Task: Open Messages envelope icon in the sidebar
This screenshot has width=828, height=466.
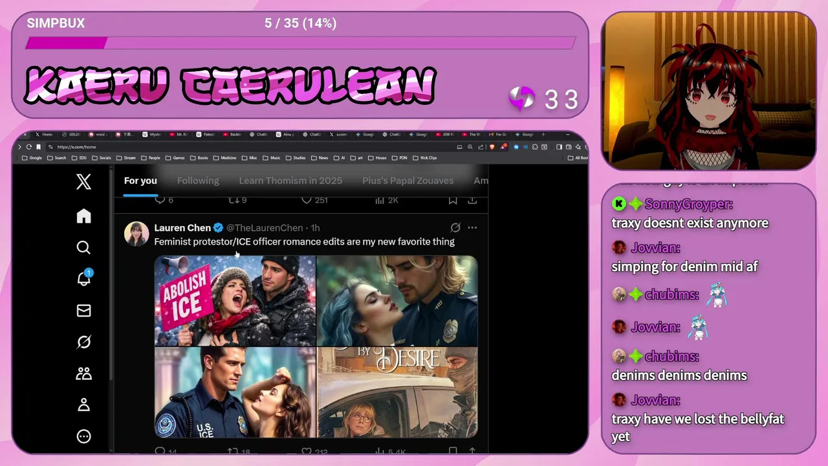Action: coord(83,311)
